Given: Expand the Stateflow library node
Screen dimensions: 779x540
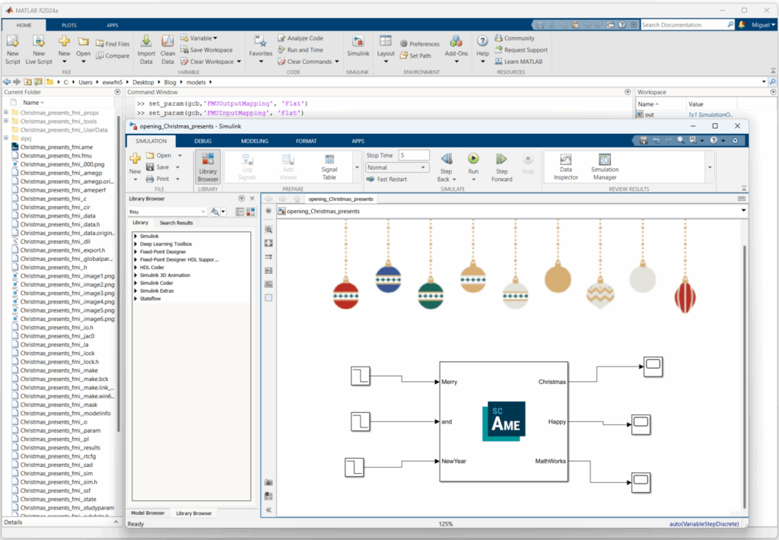Looking at the screenshot, I should (x=135, y=299).
